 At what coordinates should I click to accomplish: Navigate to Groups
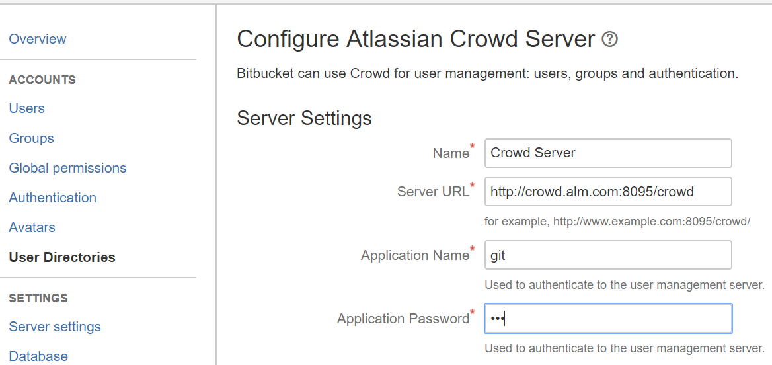[x=32, y=138]
